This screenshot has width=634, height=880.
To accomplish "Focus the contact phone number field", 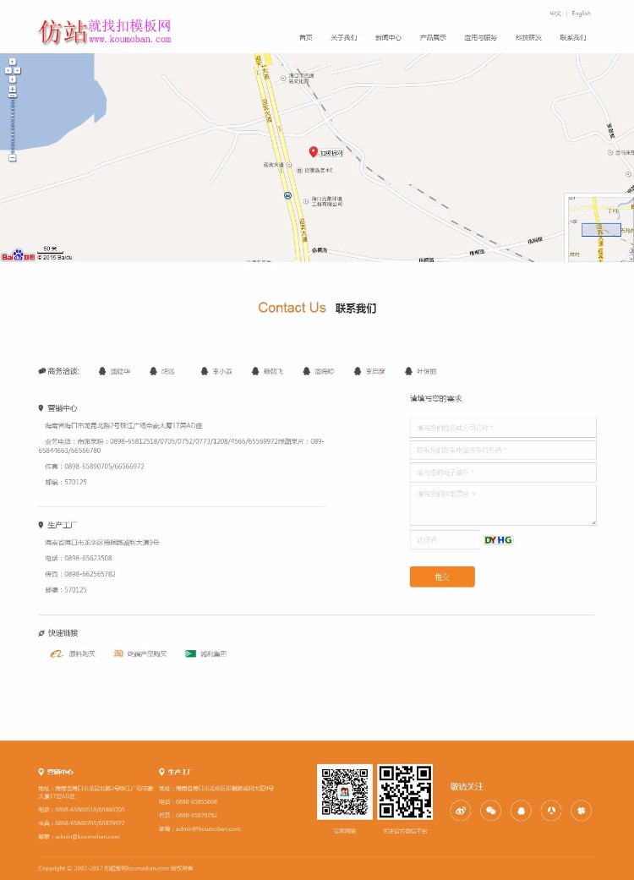I will click(503, 450).
